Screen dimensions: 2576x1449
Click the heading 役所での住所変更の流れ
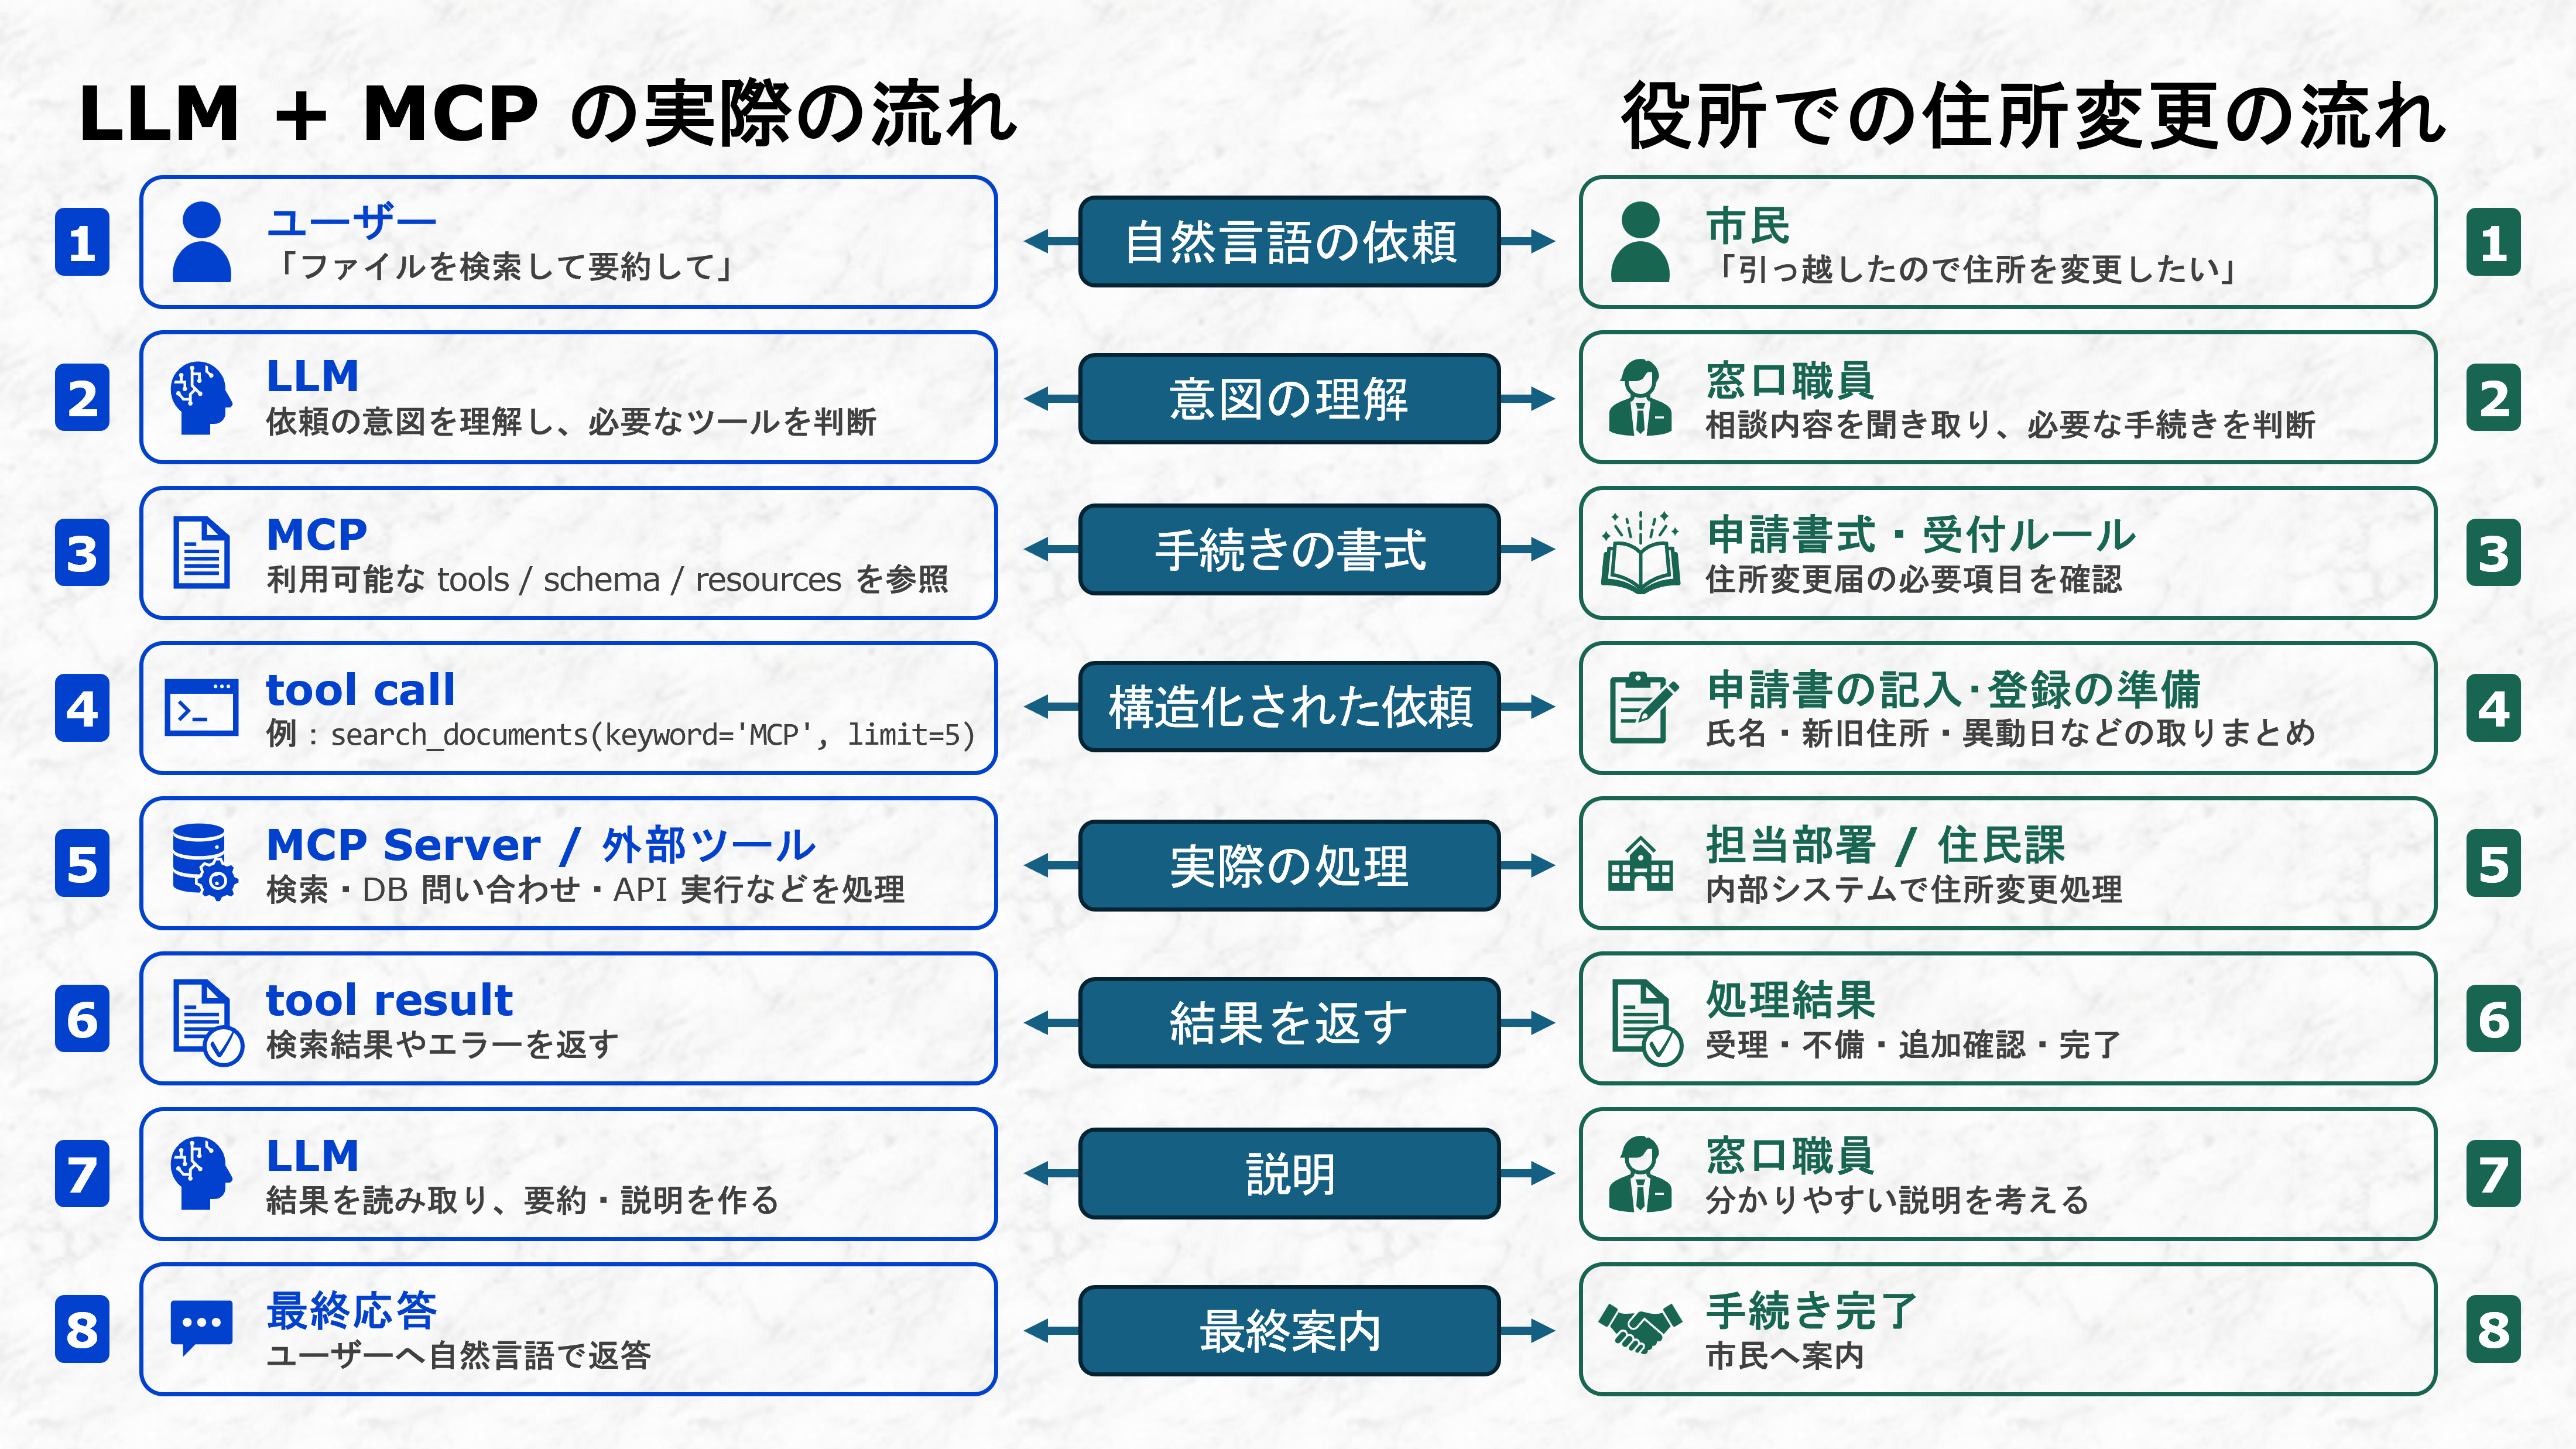point(2033,116)
